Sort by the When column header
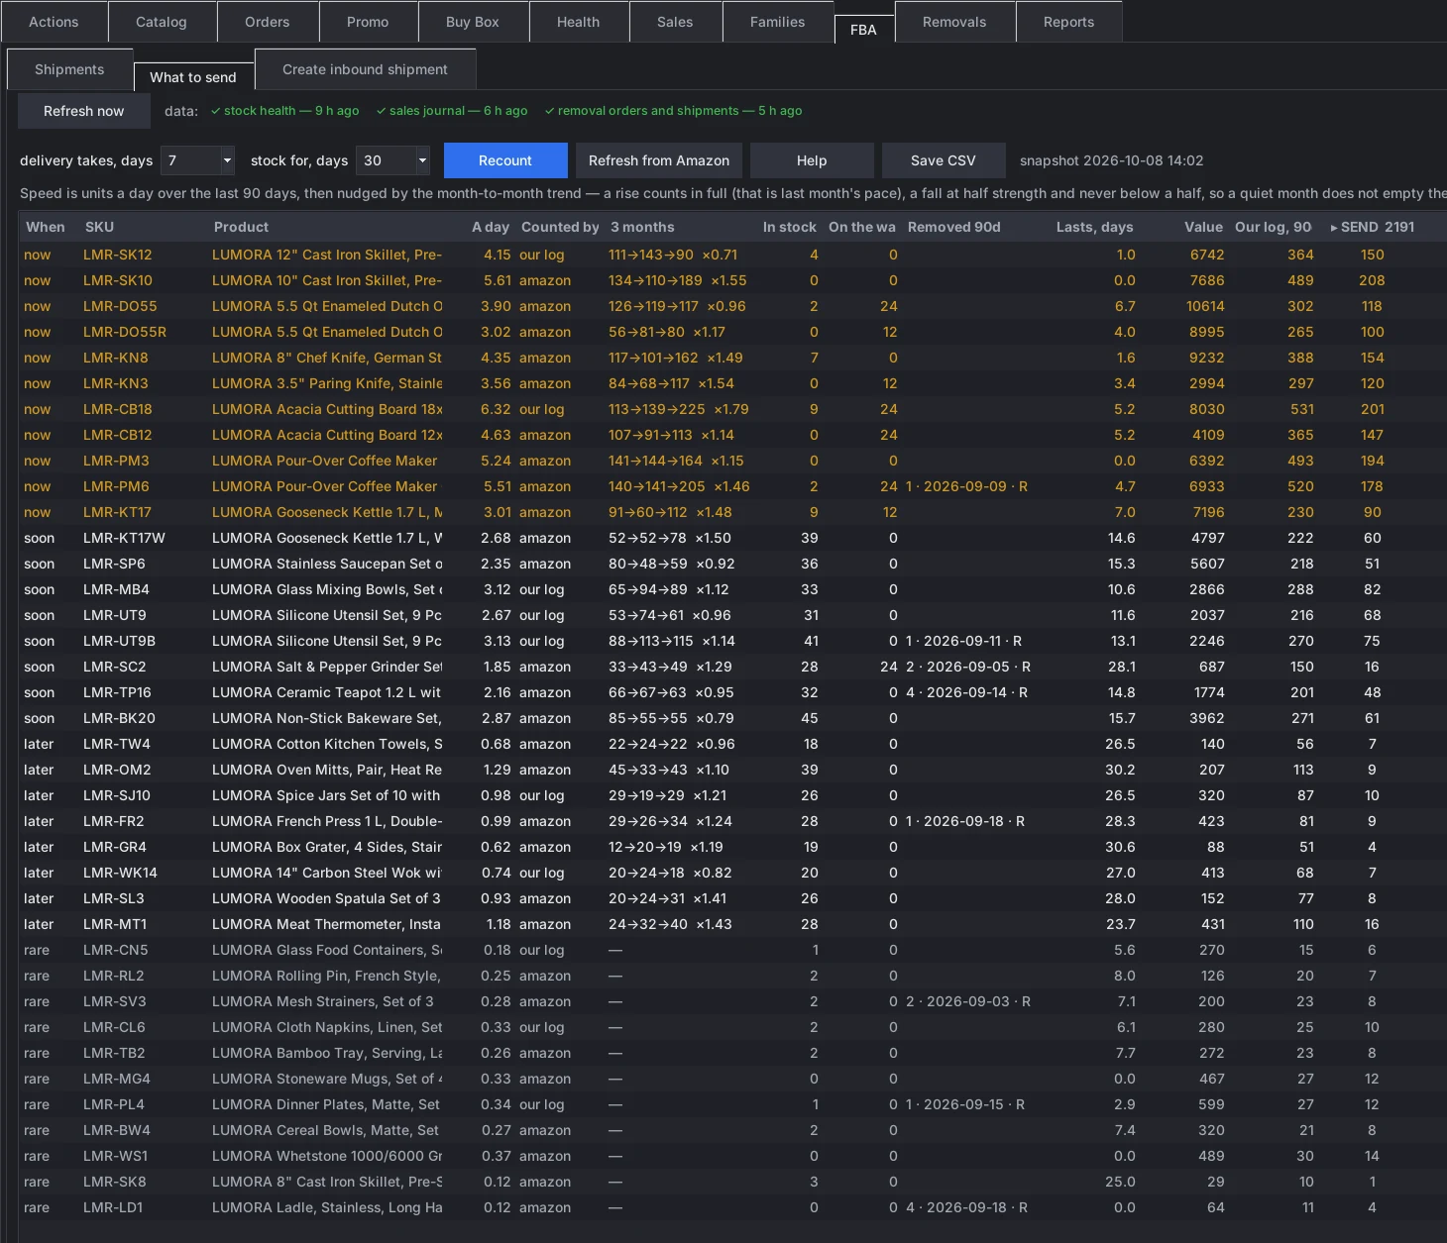1447x1243 pixels. click(x=46, y=227)
